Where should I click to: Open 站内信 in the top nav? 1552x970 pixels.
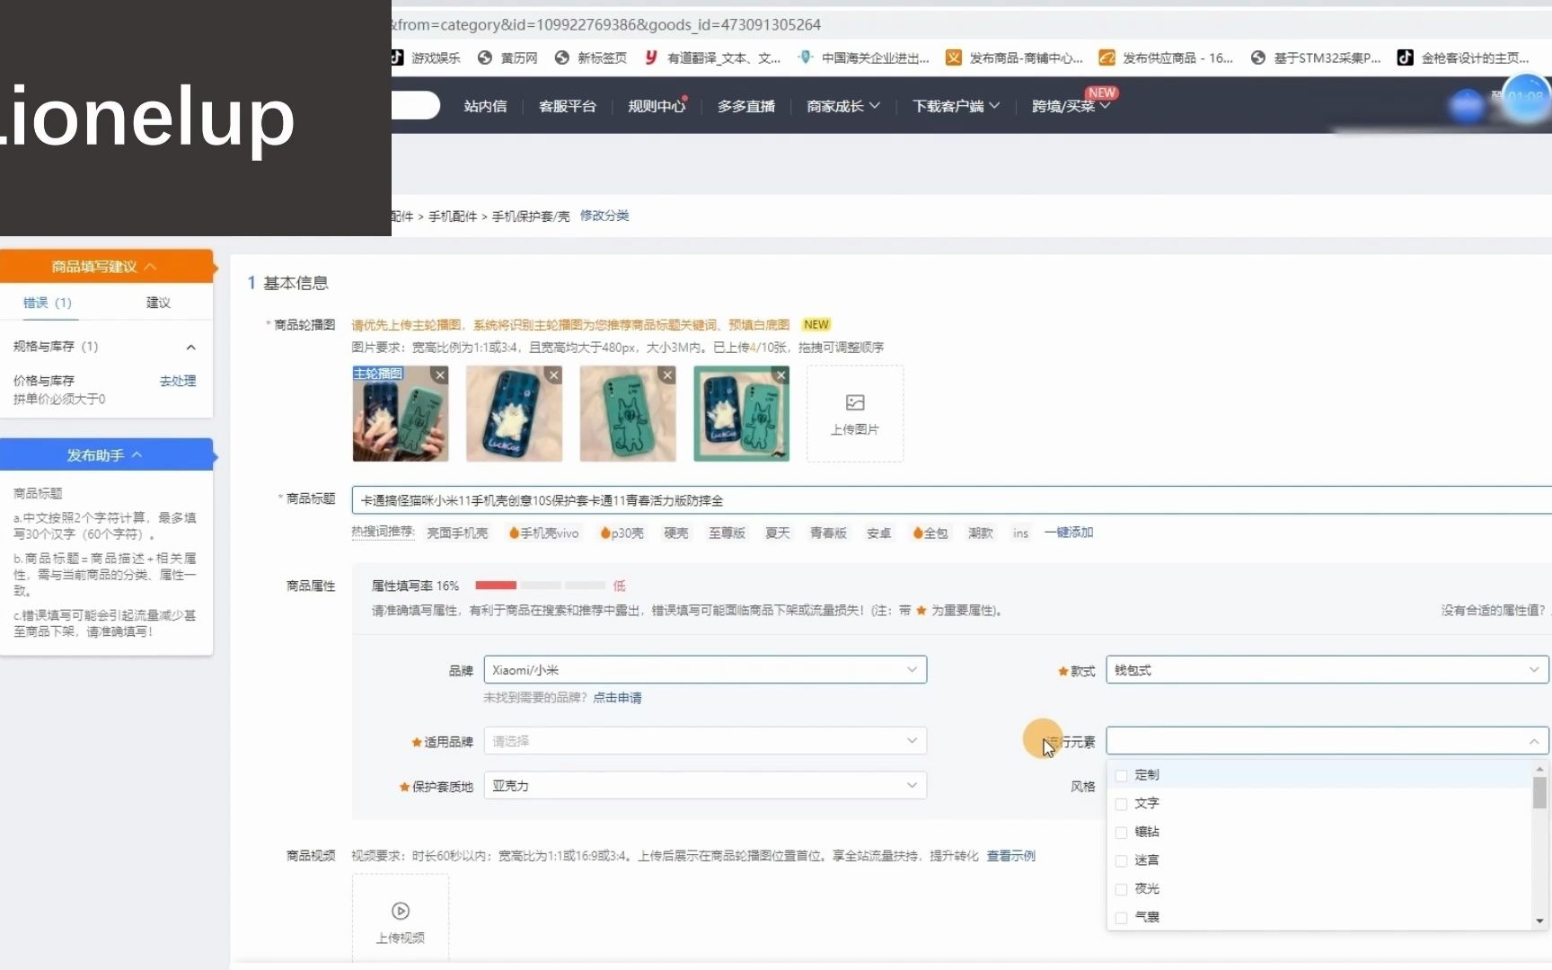485,106
